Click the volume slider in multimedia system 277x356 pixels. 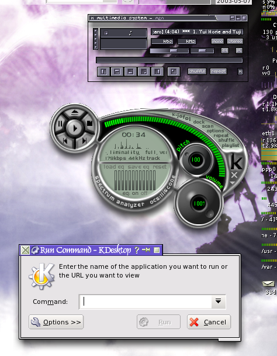169,50
